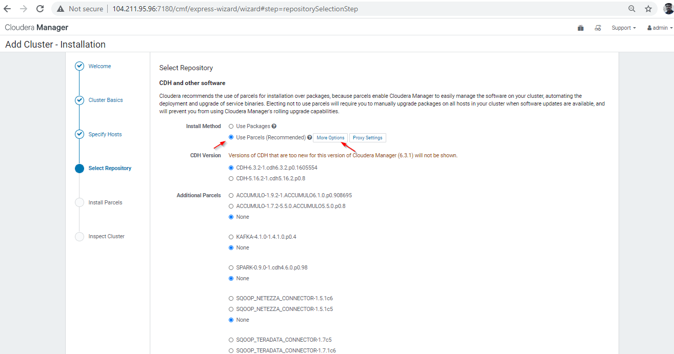The height and width of the screenshot is (354, 674).
Task: Click the Additional Parcels label
Action: coord(199,195)
